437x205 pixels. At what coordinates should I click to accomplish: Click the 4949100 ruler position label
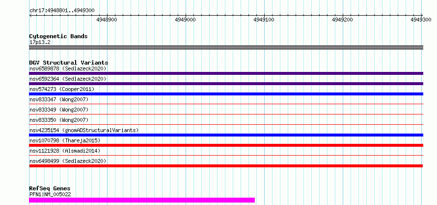(264, 20)
